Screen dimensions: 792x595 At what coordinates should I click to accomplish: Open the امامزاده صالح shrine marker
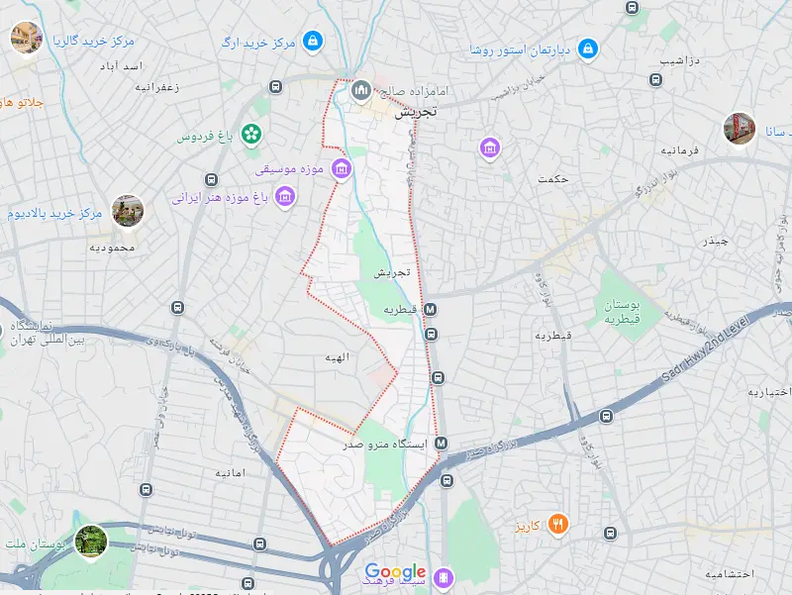coord(361,91)
